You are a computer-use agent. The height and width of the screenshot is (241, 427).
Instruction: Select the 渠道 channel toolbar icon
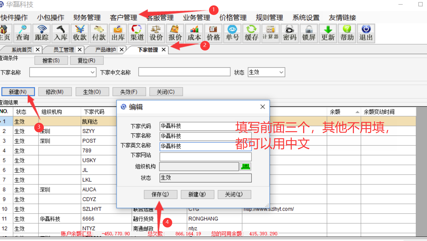tap(137, 33)
